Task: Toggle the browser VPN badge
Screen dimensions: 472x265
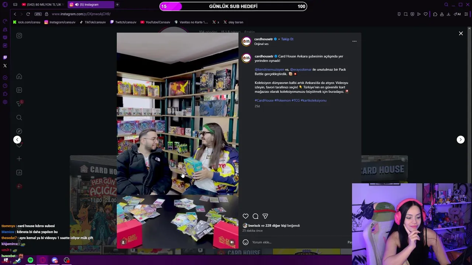Action: click(x=38, y=14)
